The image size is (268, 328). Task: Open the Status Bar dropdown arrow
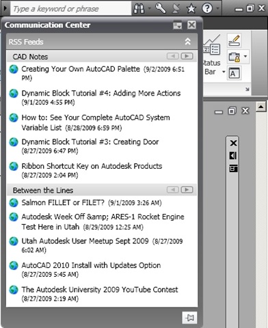point(224,72)
